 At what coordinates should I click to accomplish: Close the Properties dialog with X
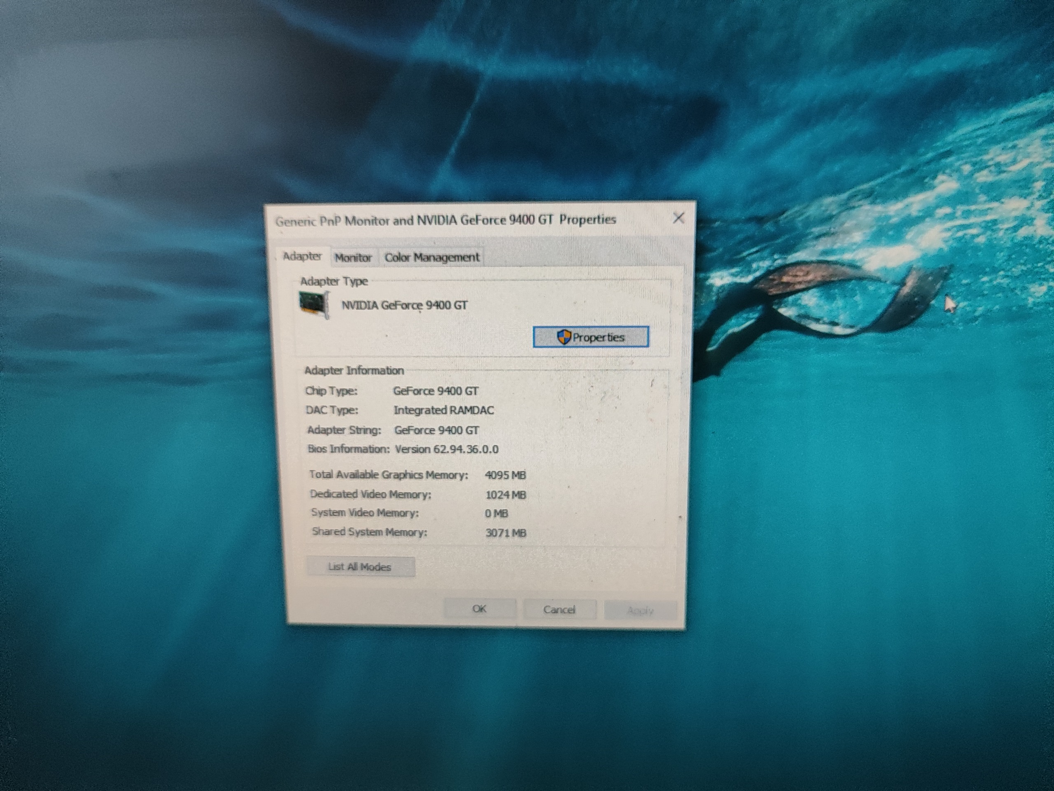pos(678,218)
